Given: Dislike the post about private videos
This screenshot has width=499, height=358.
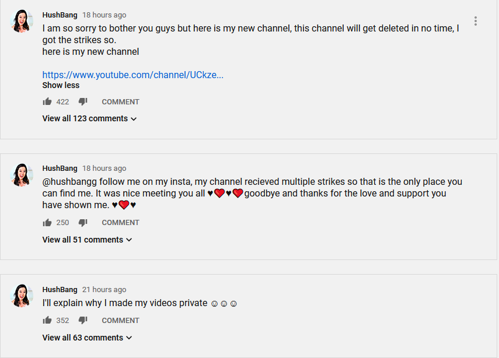Looking at the screenshot, I should tap(83, 320).
